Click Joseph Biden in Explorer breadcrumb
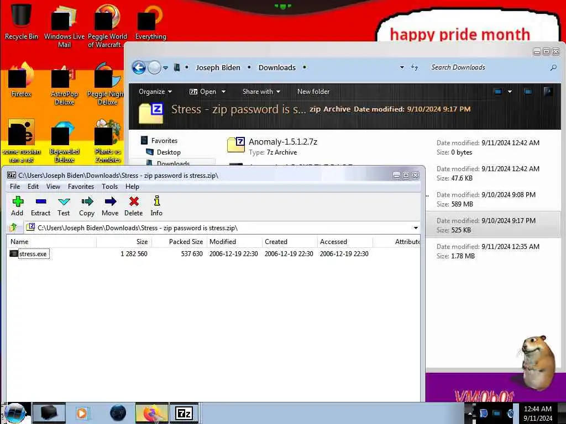The height and width of the screenshot is (424, 566). (x=218, y=67)
